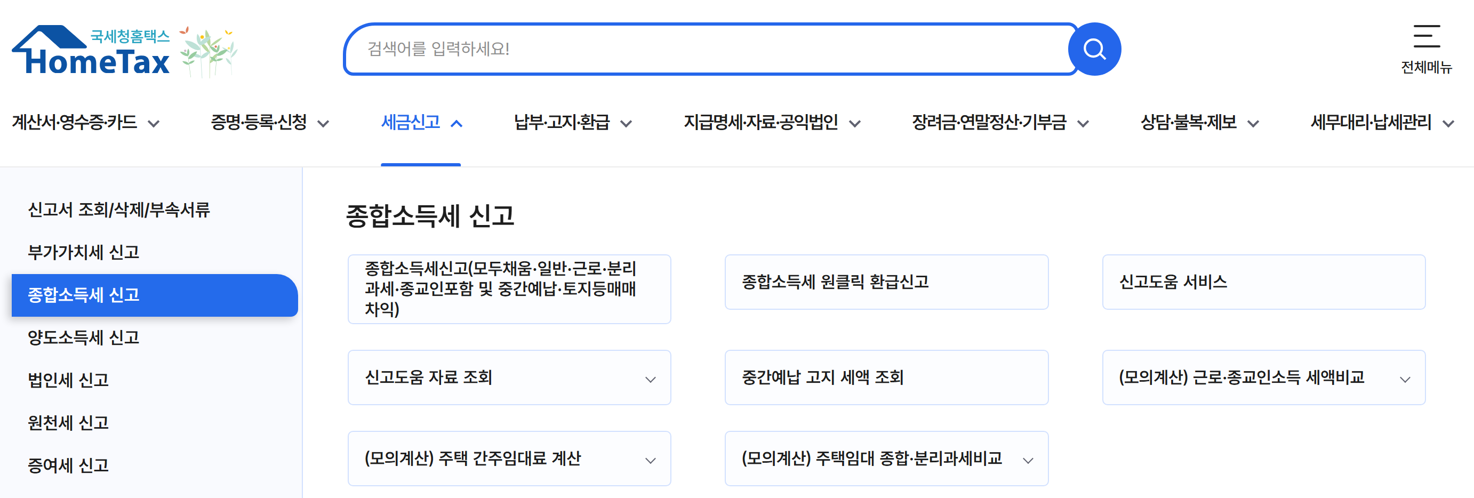Viewport: 1474px width, 498px height.
Task: Open 종합소득세 원클릭 환급신고 card
Action: tap(886, 282)
